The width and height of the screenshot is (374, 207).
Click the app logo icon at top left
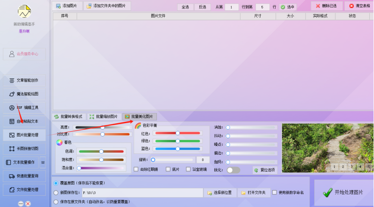coord(24,11)
